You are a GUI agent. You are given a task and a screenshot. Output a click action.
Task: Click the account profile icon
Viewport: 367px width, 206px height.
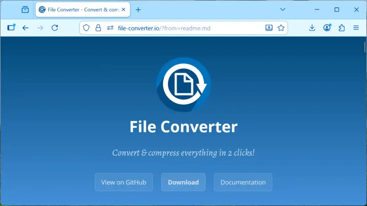point(327,28)
